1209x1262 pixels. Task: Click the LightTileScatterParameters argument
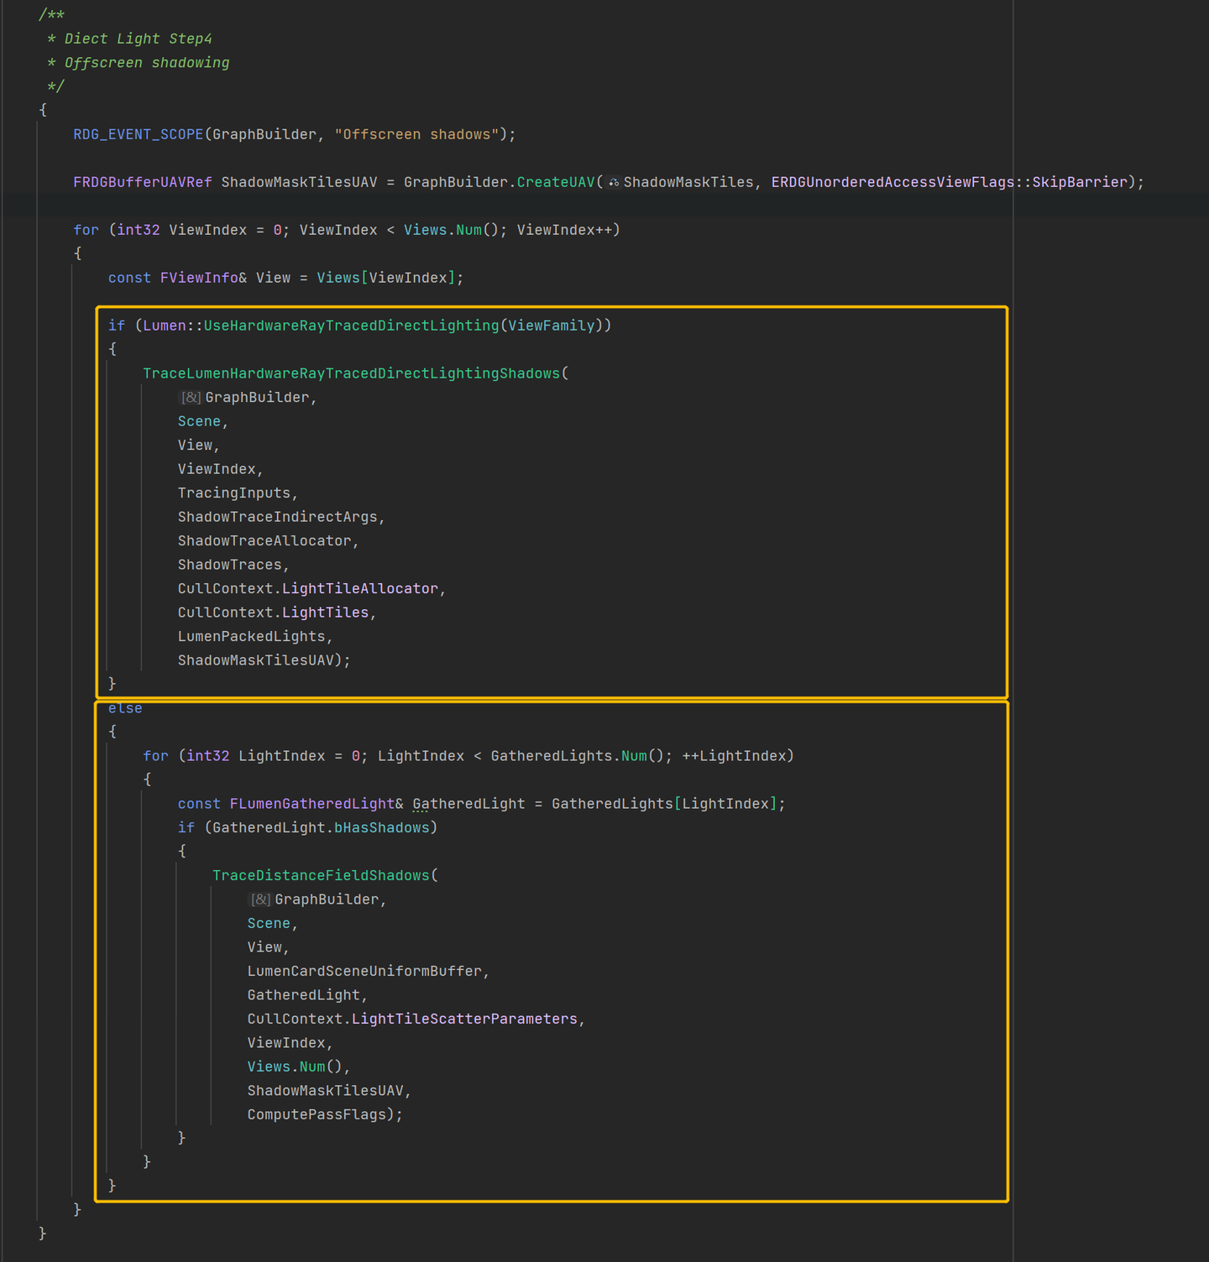coord(464,1019)
